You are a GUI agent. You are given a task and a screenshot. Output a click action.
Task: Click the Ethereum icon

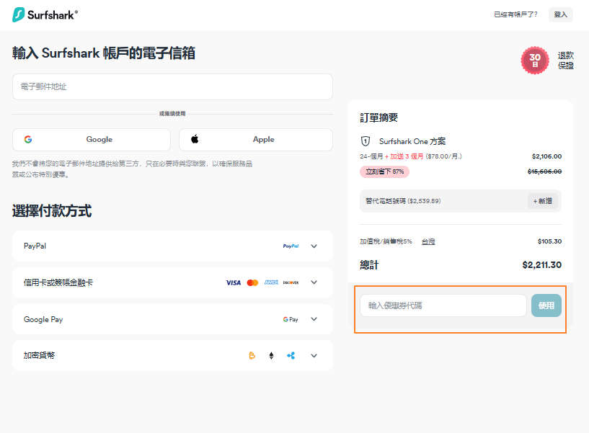[x=272, y=356]
